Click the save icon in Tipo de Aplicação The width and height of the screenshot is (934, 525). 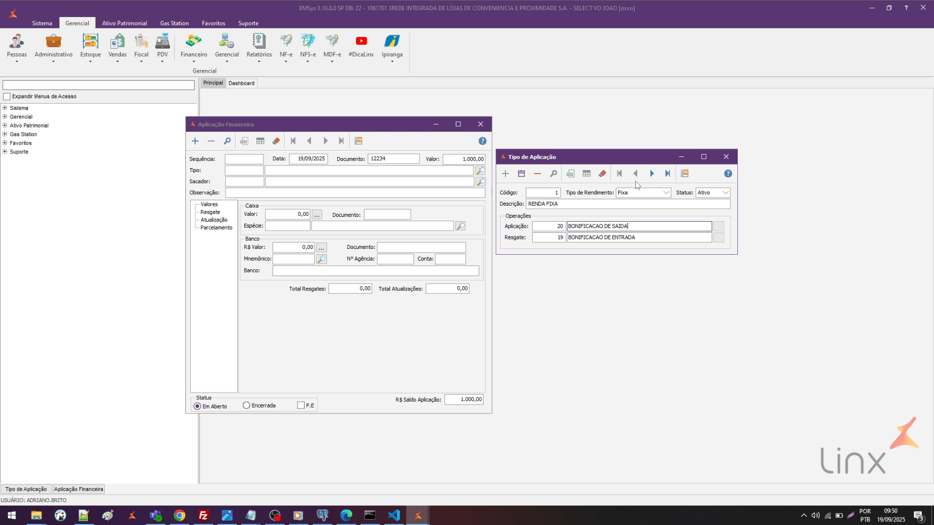522,174
